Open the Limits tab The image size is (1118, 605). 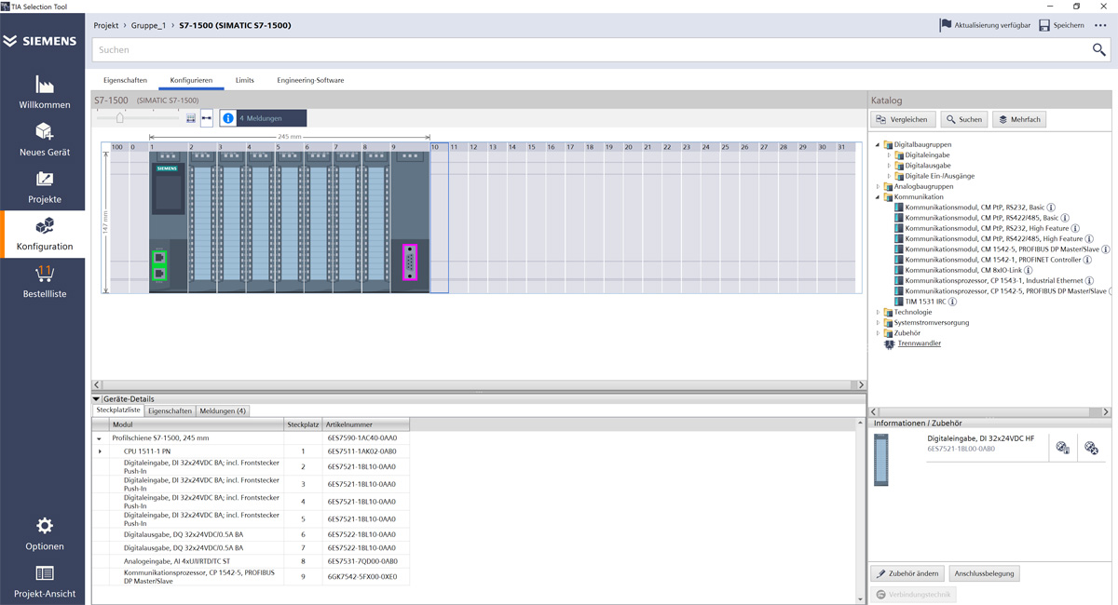(x=244, y=80)
